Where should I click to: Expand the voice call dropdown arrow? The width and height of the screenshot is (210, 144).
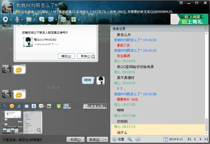click(22, 20)
